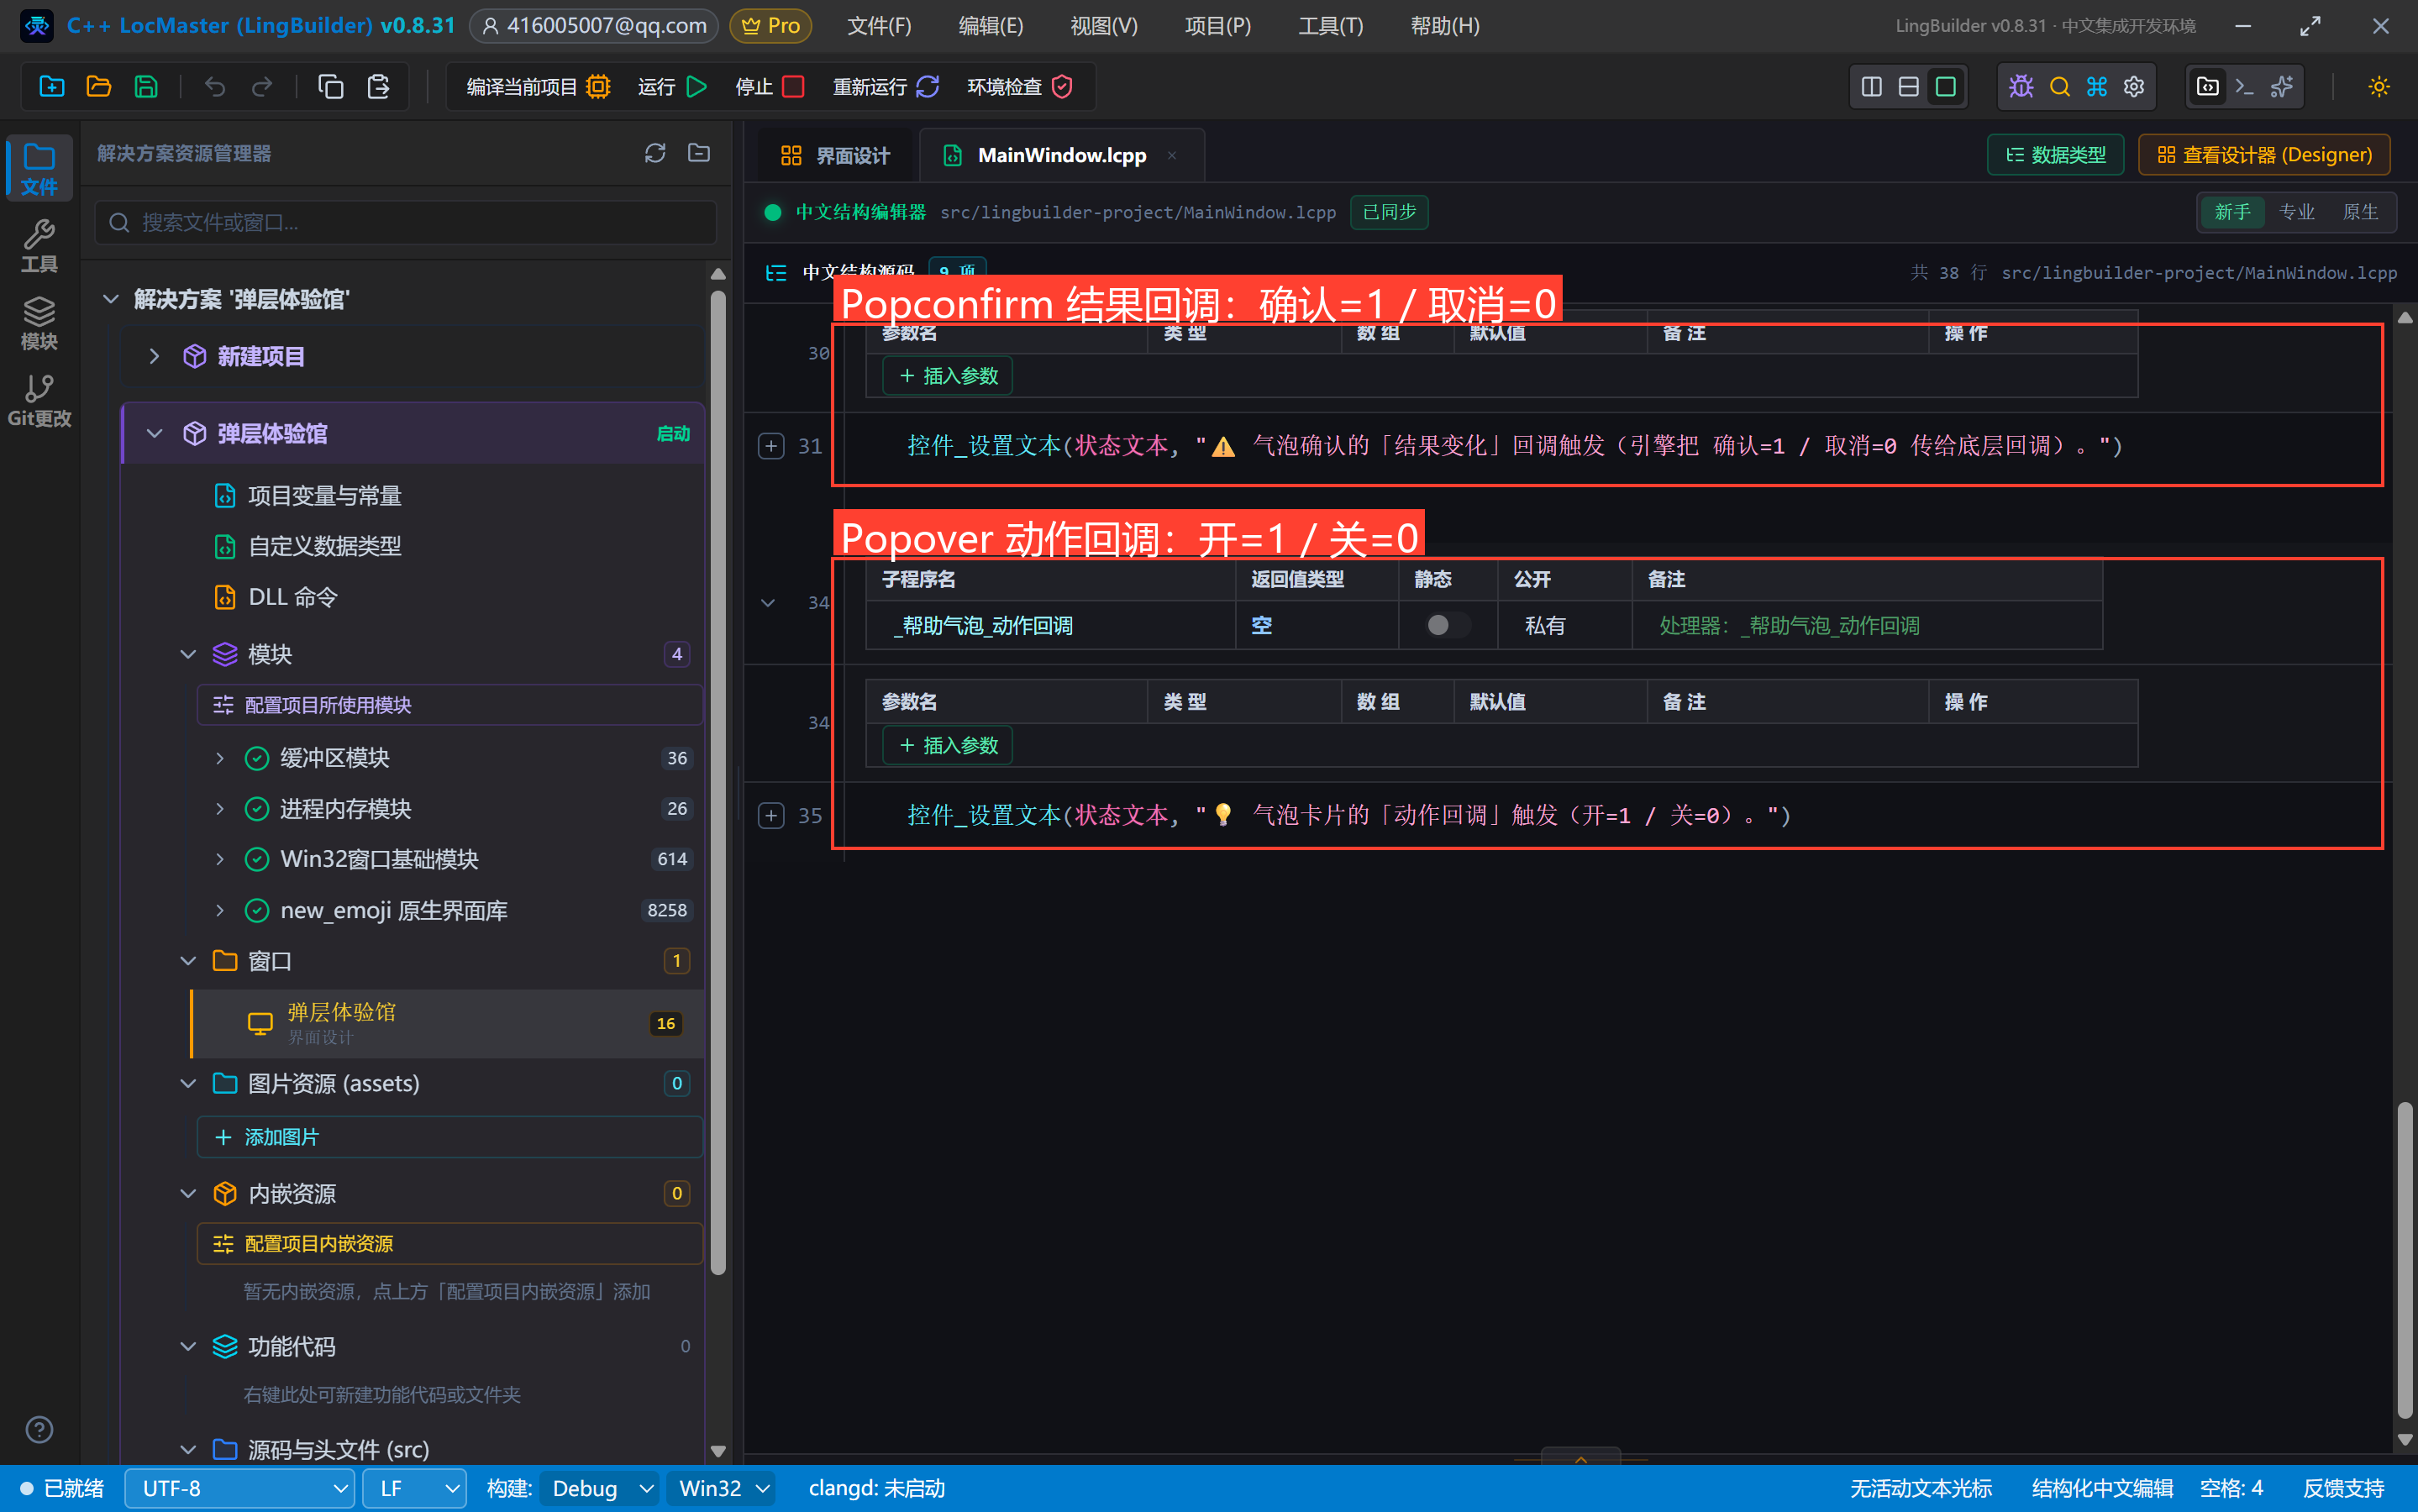2418x1512 pixels.
Task: Open the Git changes sidebar panel
Action: pyautogui.click(x=39, y=400)
